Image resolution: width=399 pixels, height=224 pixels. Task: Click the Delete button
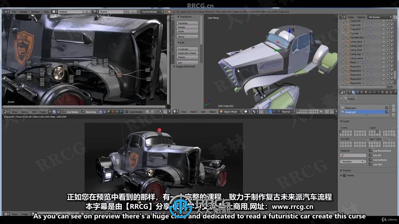[187, 57]
